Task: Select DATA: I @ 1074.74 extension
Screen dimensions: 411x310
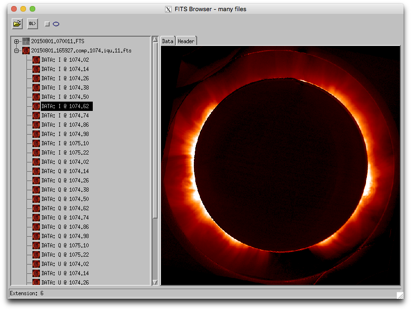Action: pyautogui.click(x=65, y=116)
